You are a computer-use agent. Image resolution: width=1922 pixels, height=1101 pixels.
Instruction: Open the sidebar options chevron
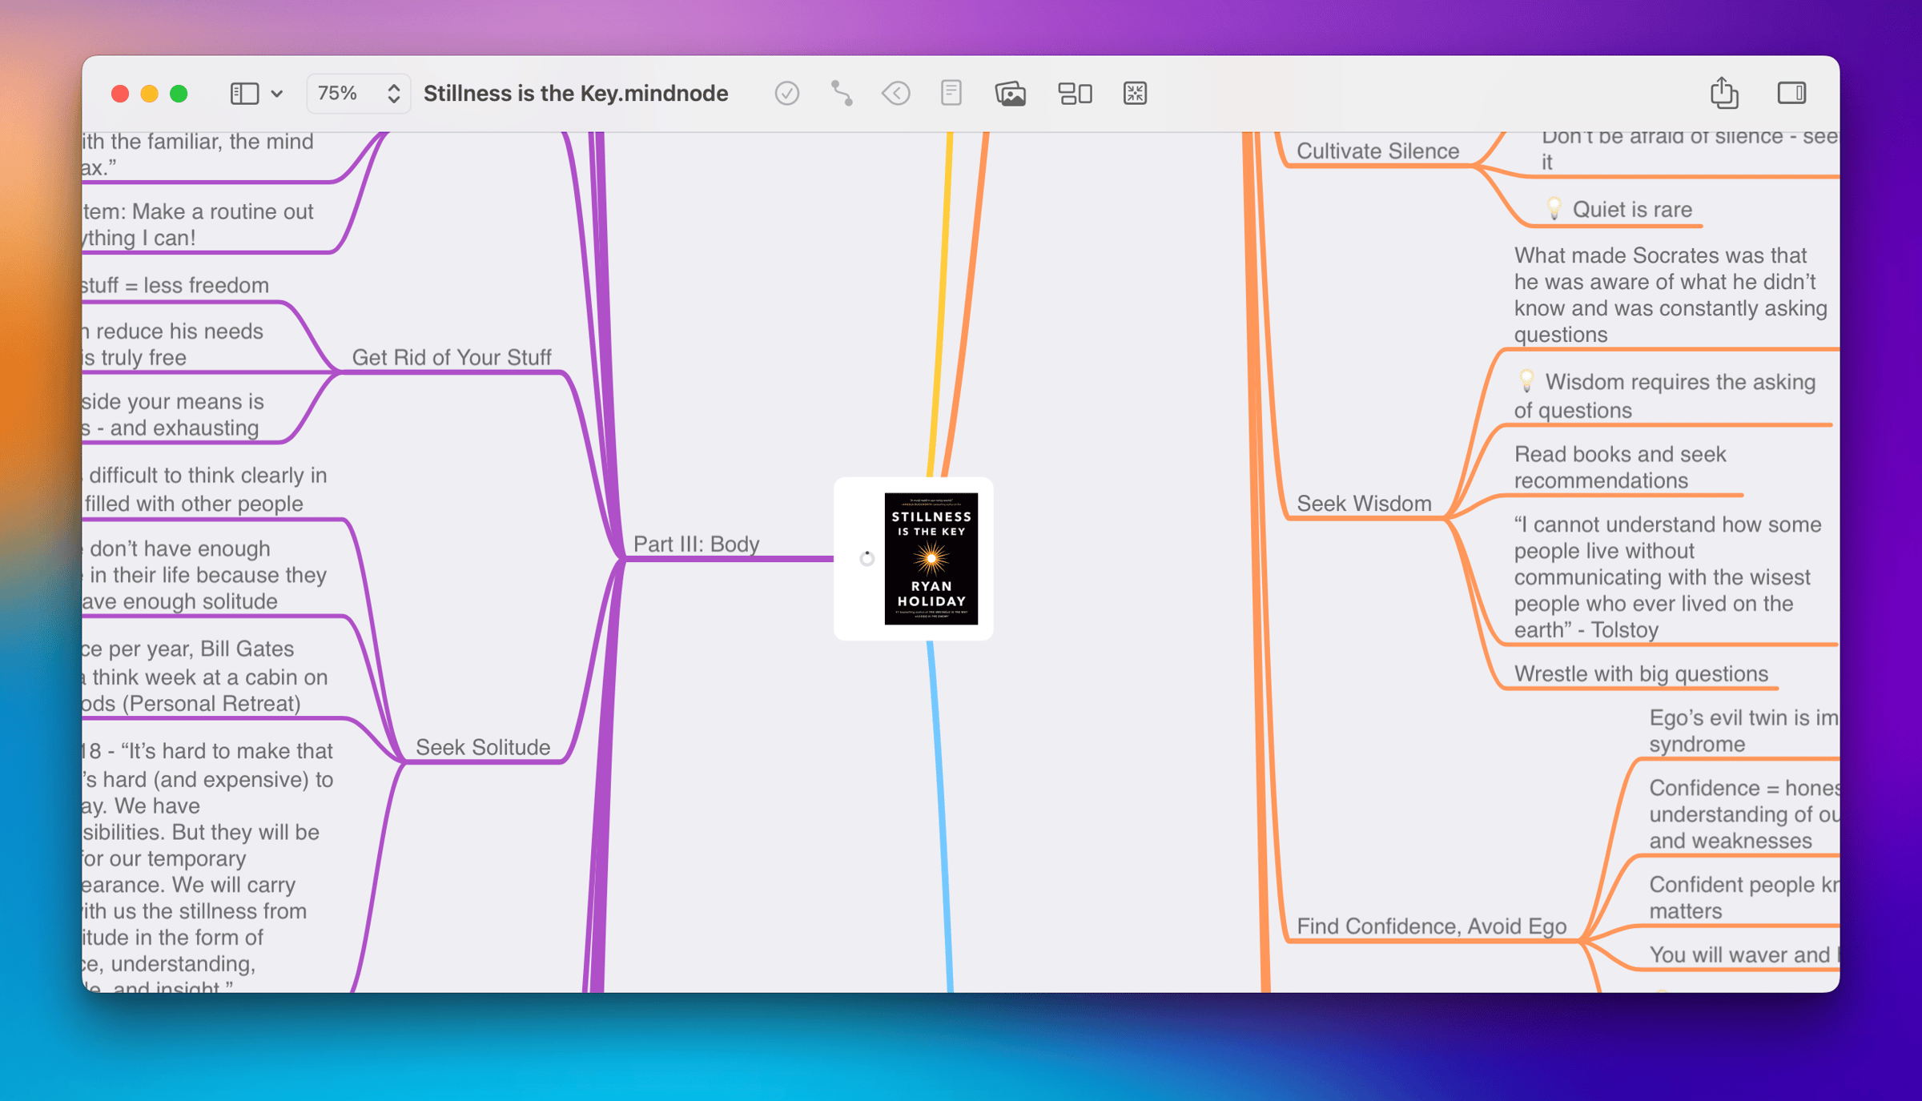(x=277, y=94)
